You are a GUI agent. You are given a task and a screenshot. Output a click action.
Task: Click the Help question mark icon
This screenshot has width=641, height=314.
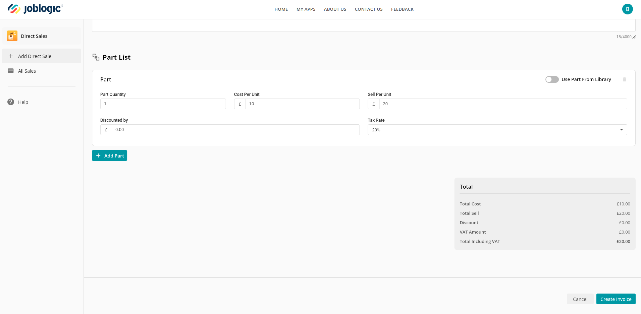point(11,102)
